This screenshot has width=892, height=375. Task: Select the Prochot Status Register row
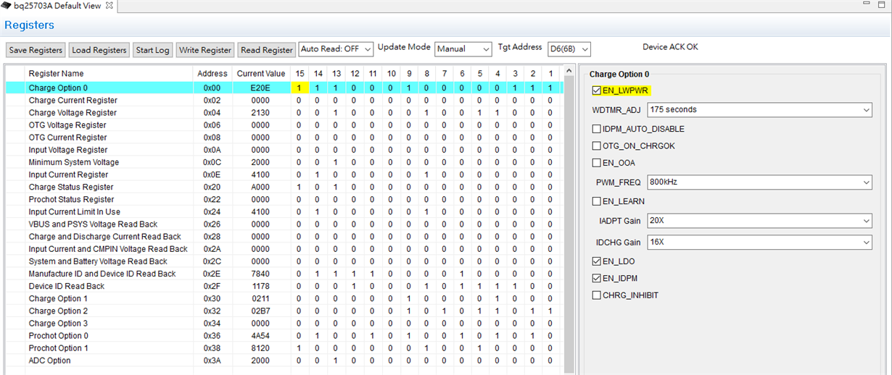tap(284, 199)
